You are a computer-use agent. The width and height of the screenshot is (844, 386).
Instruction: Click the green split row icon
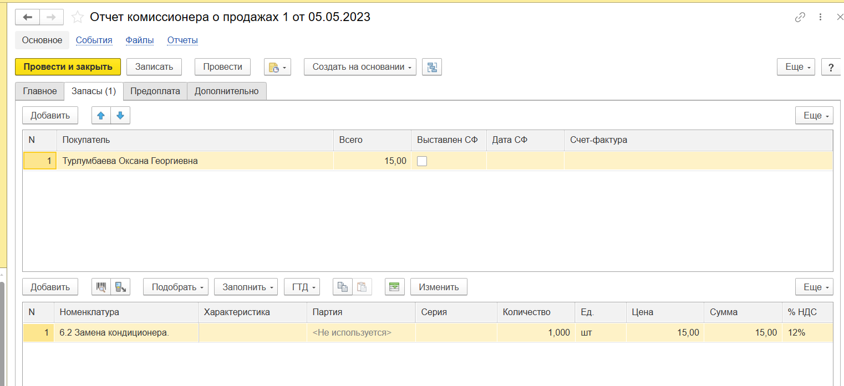394,287
